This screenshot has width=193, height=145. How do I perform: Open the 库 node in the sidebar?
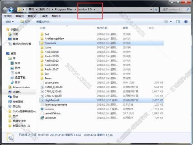click(14, 58)
